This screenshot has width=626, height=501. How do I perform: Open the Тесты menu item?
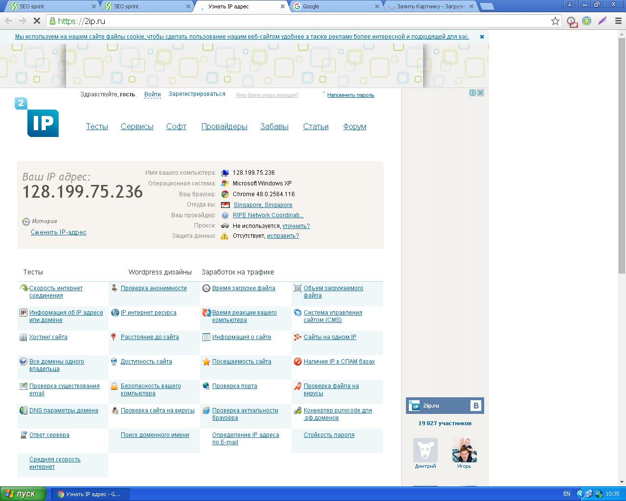click(x=97, y=126)
